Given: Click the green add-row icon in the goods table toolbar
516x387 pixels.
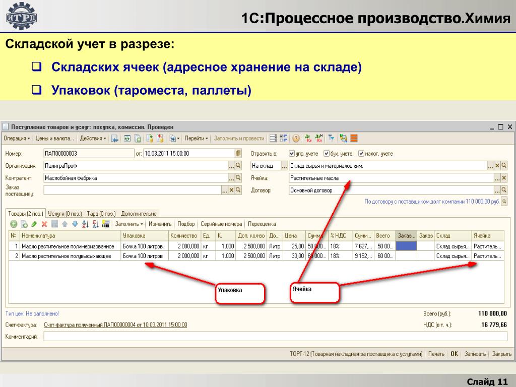Looking at the screenshot, I should click(x=14, y=224).
